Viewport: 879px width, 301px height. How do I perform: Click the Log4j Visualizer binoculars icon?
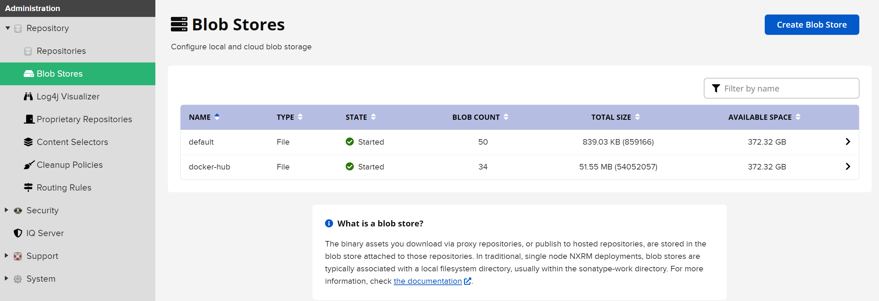coord(28,96)
